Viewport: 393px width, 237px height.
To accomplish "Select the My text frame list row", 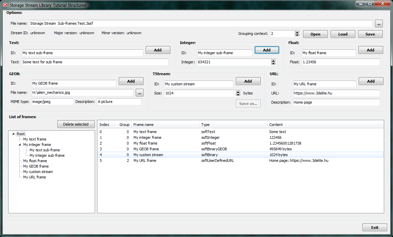I will pos(241,132).
